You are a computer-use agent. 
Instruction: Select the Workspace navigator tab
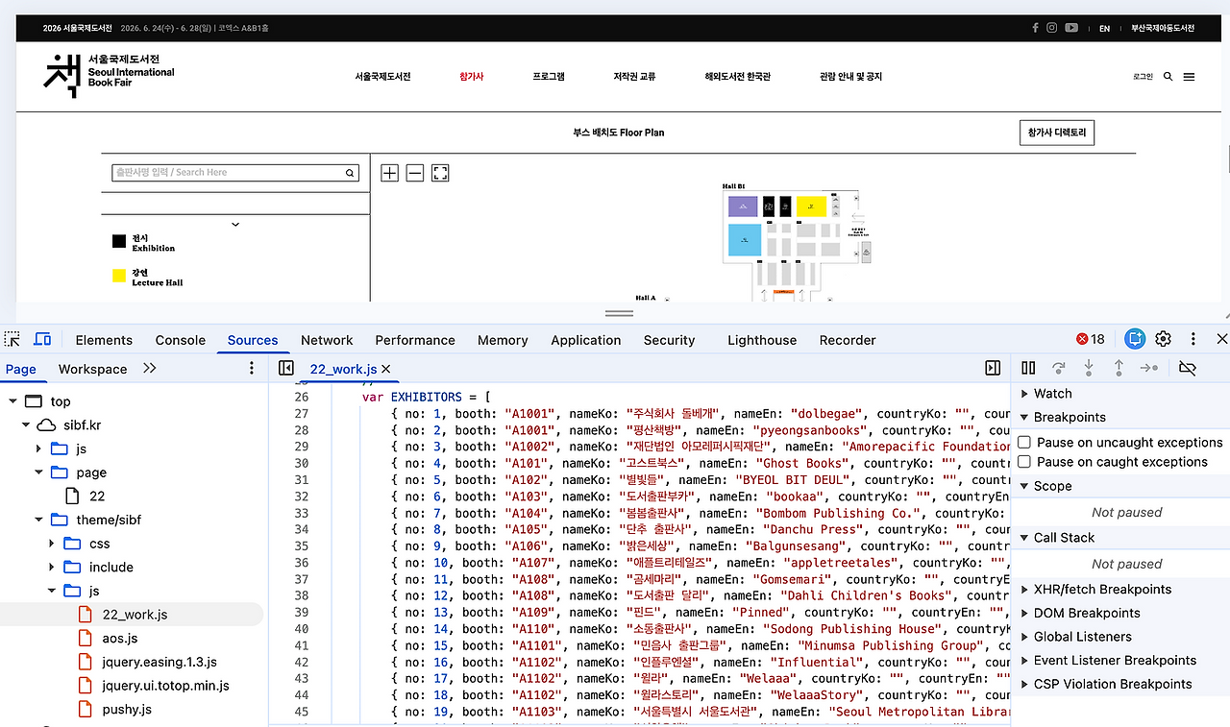pyautogui.click(x=92, y=369)
